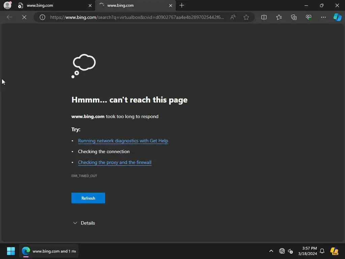Expand the Details section

coord(84,223)
